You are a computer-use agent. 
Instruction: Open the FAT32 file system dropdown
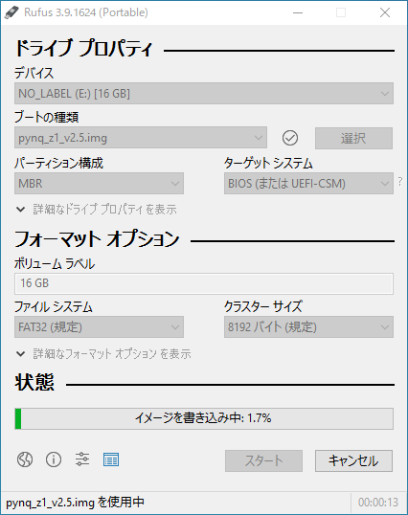pos(99,326)
